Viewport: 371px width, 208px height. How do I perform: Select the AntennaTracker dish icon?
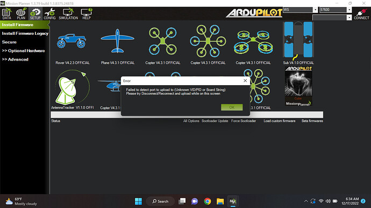point(72,87)
